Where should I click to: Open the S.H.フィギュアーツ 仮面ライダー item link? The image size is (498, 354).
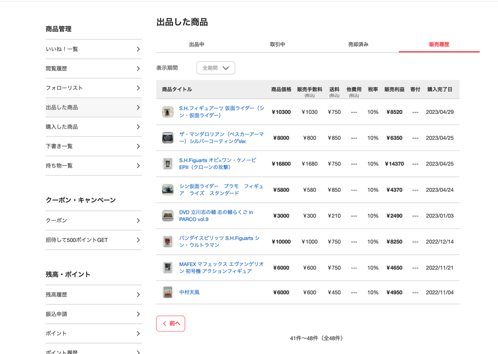[x=222, y=112]
